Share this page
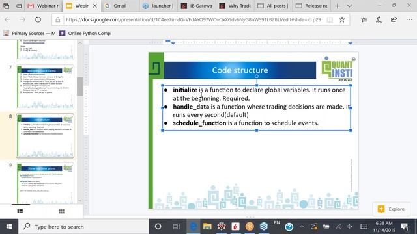 click(x=394, y=19)
